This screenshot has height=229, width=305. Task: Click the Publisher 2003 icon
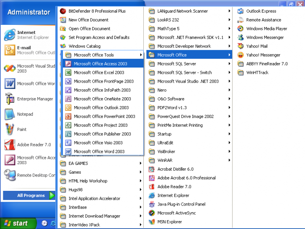pos(68,134)
